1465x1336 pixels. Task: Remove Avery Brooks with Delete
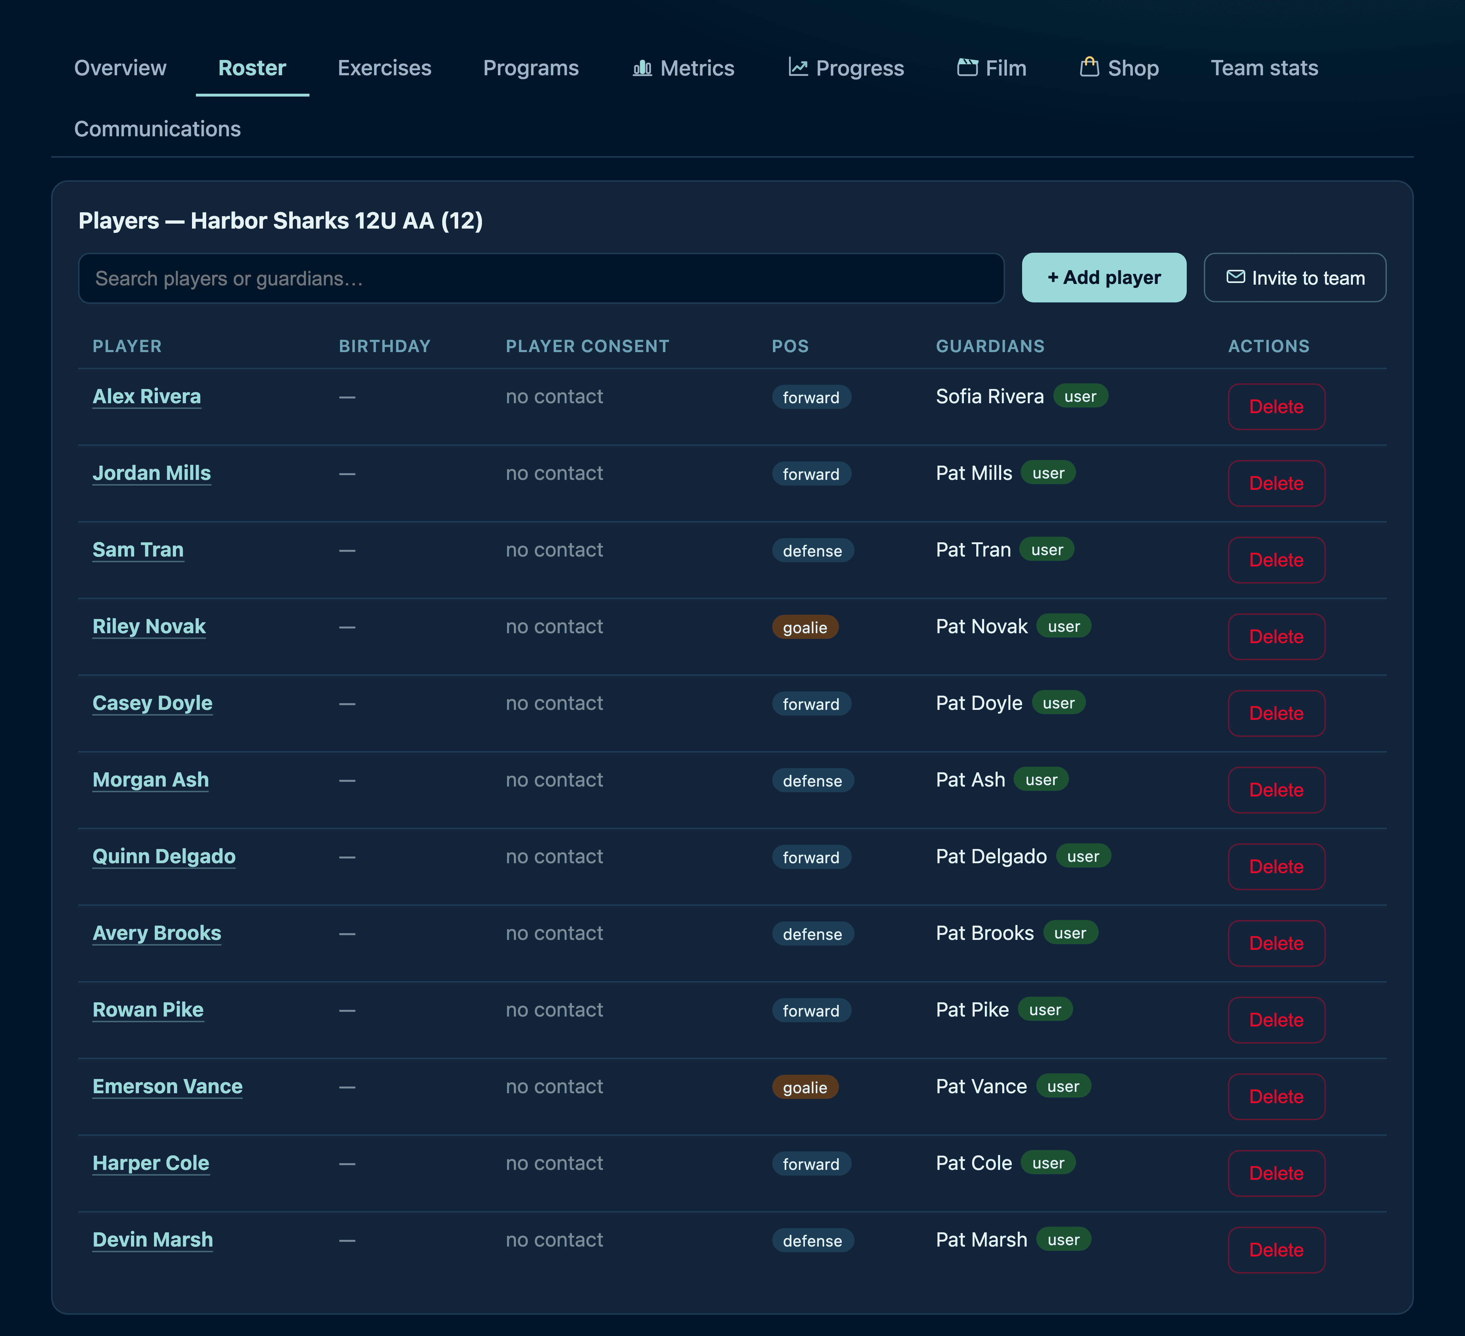click(x=1276, y=943)
